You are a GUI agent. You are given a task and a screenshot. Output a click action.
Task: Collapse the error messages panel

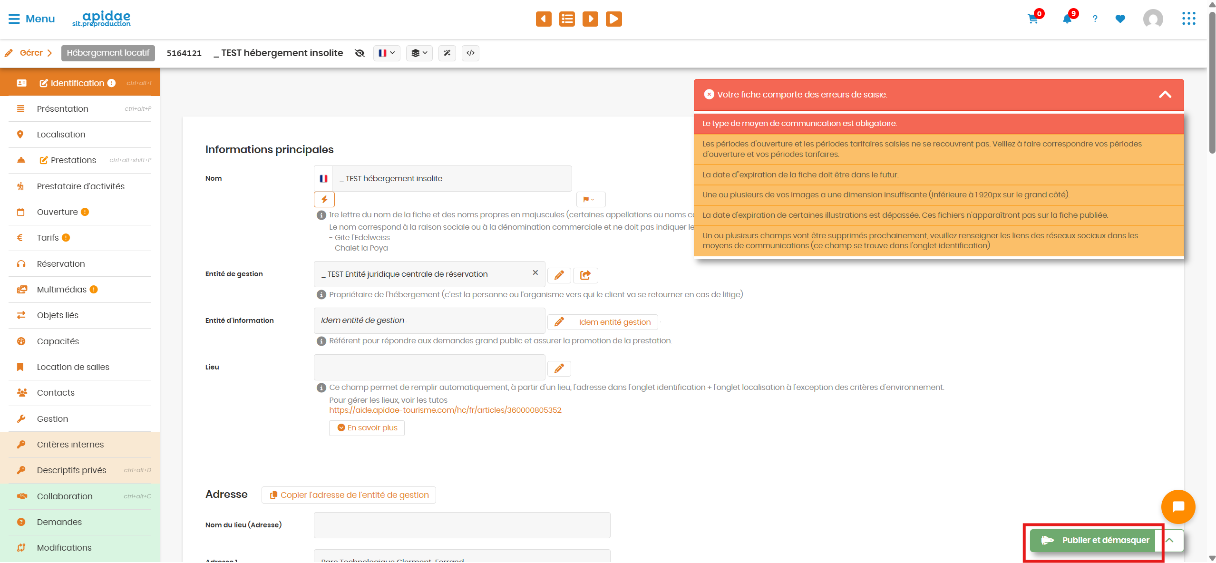point(1165,95)
